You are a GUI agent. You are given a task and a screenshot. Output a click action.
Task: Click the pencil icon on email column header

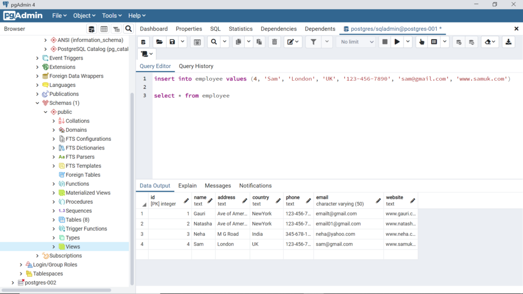point(378,201)
